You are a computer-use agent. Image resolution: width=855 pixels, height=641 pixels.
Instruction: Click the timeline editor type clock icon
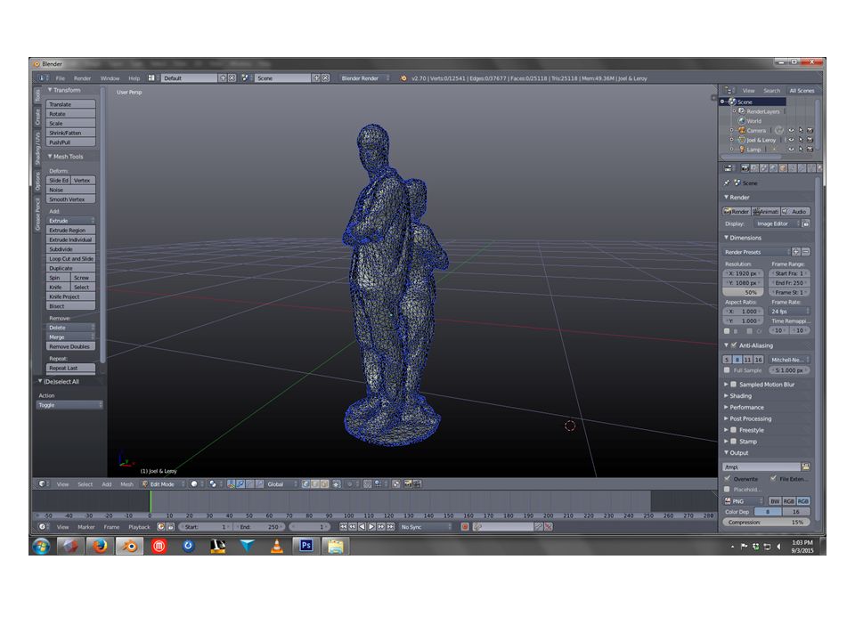click(42, 527)
